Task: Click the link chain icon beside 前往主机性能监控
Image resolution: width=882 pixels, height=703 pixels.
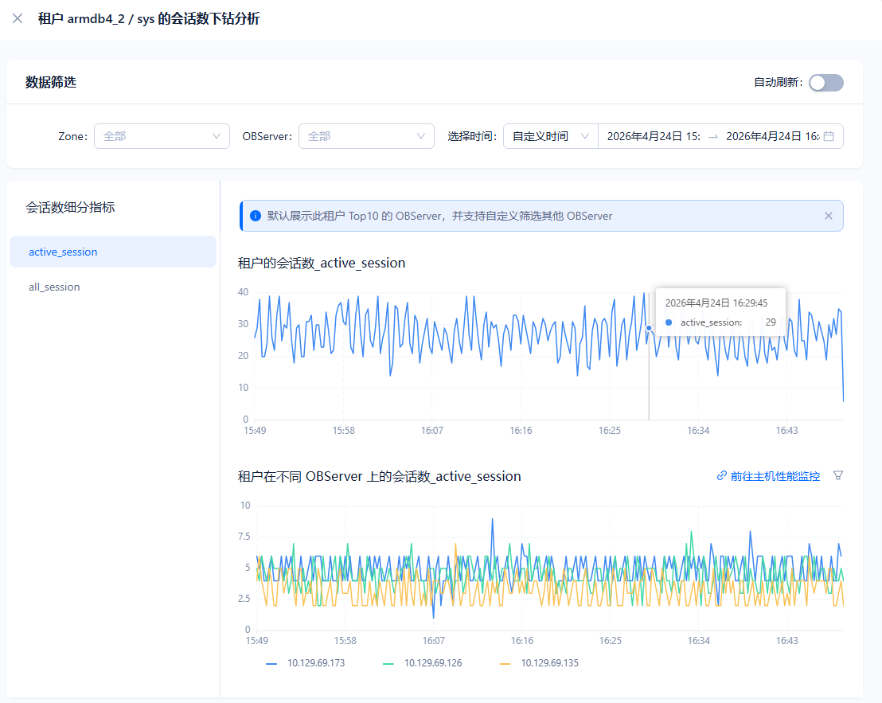Action: point(722,476)
